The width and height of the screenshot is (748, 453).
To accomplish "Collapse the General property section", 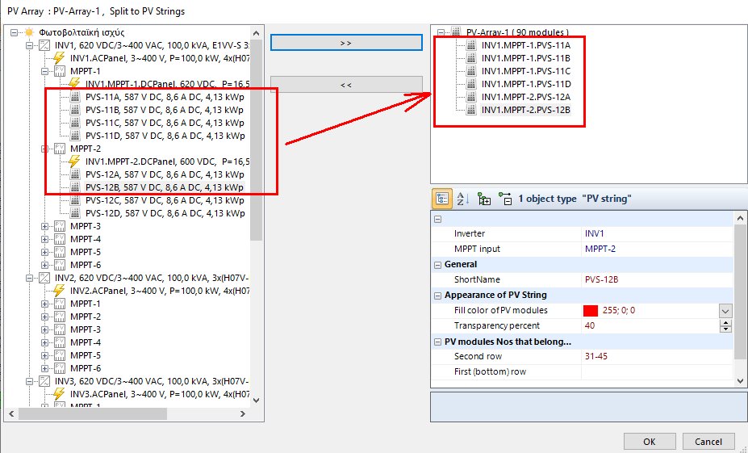I will pyautogui.click(x=438, y=264).
